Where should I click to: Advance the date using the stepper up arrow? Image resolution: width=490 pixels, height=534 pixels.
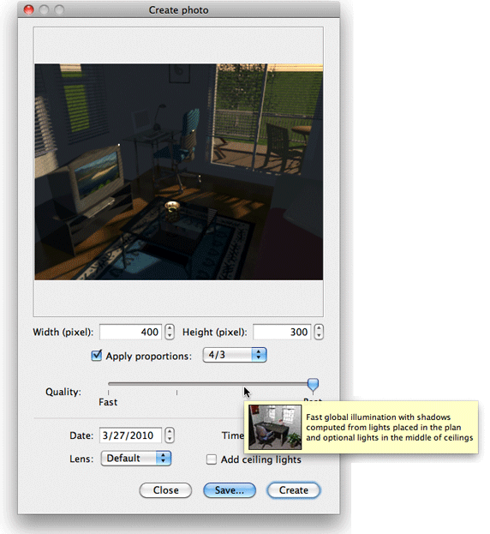pyautogui.click(x=170, y=431)
